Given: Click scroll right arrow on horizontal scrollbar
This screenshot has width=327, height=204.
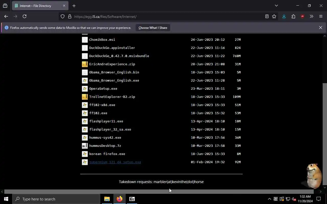Looking at the screenshot, I should 320,192.
